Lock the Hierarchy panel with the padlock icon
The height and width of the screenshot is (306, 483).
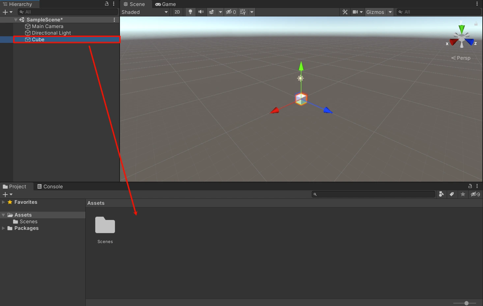pos(106,4)
